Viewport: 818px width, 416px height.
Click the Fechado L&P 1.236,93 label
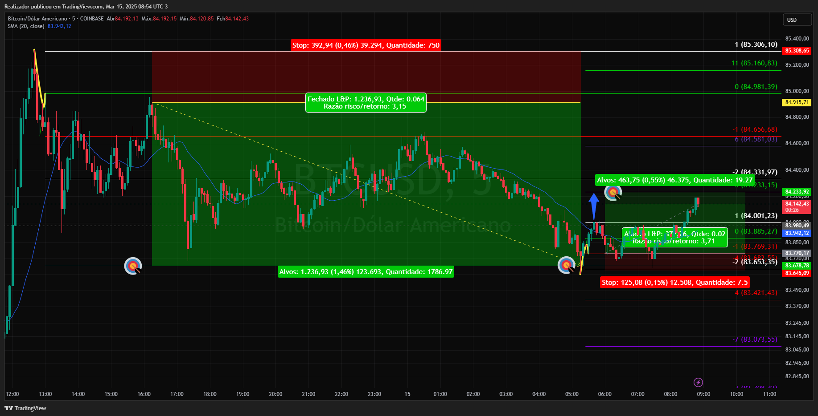(366, 102)
